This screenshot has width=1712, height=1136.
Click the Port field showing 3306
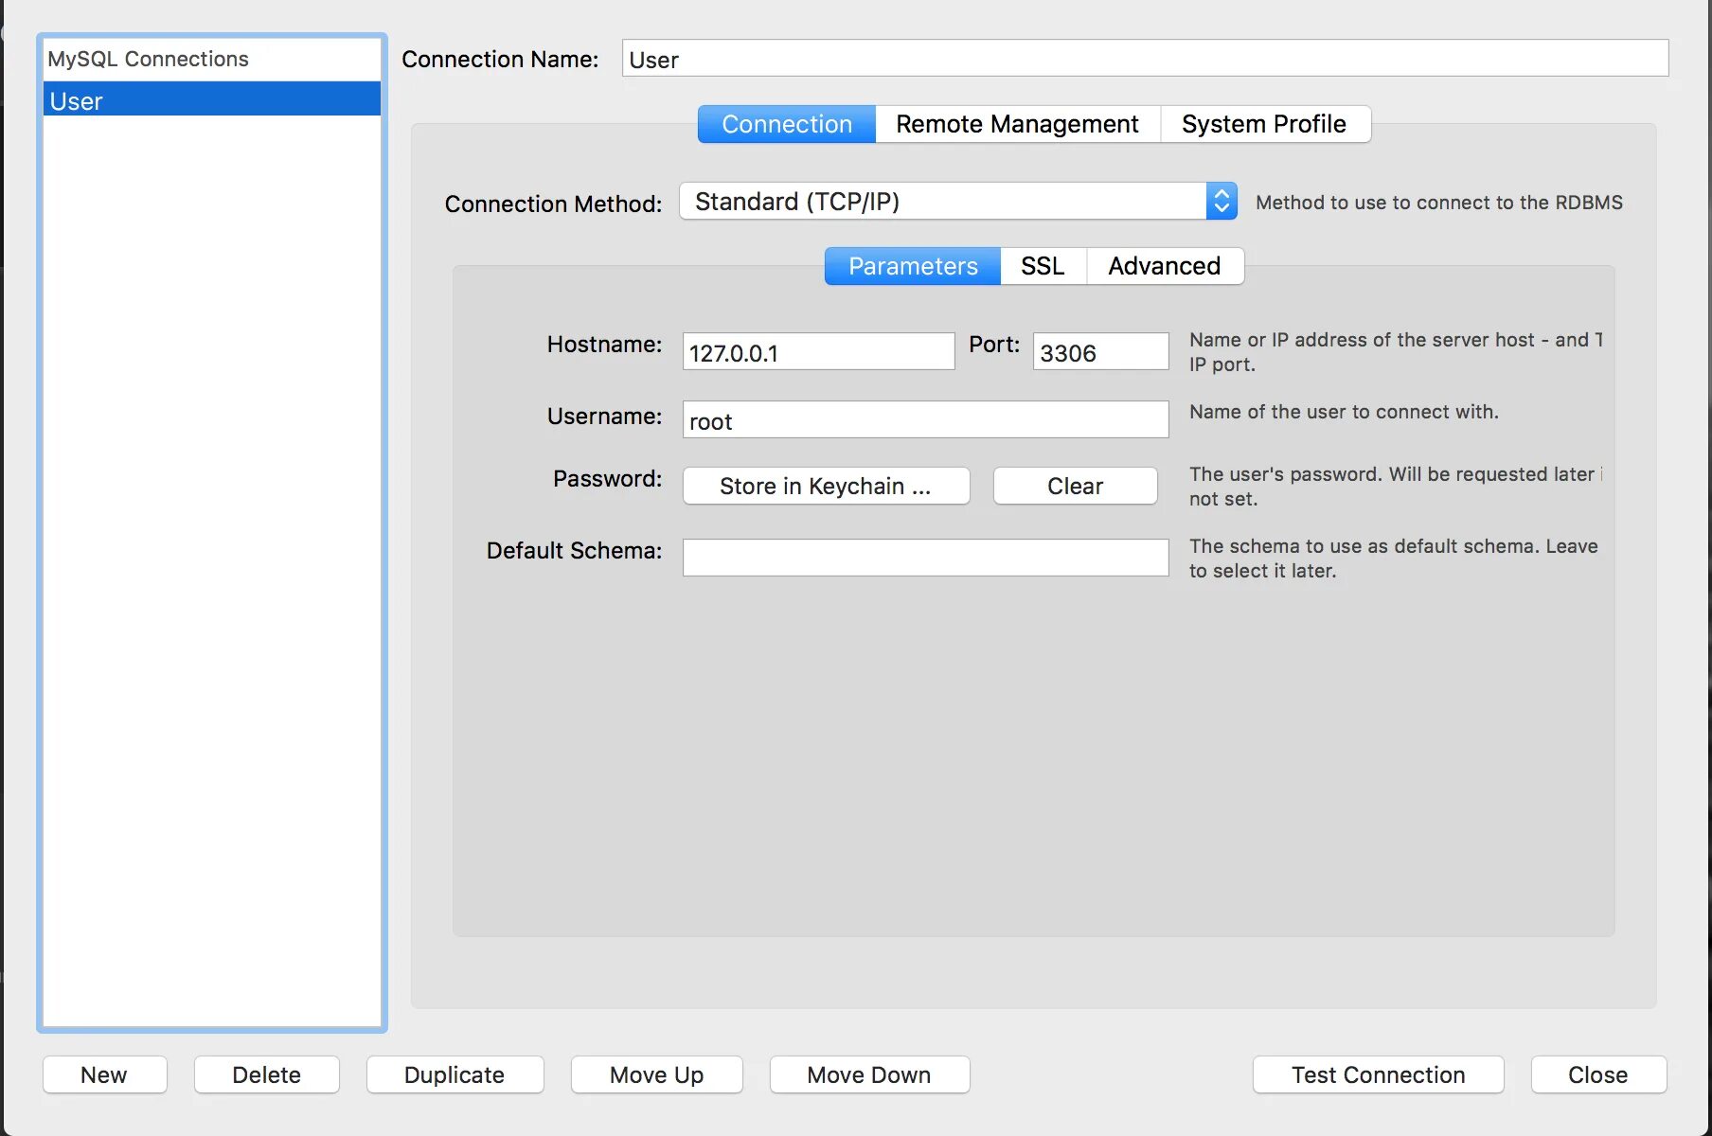(1100, 352)
